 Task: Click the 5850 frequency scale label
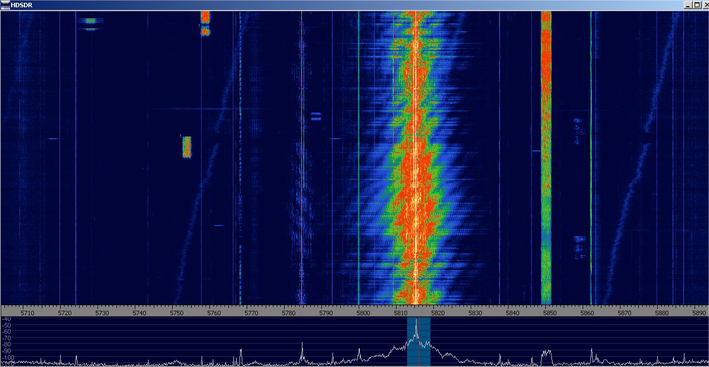[x=550, y=313]
